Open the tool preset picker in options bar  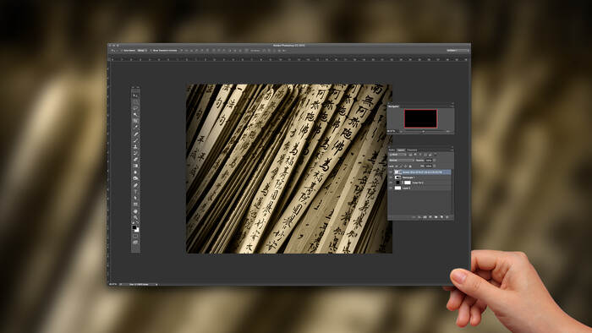pos(114,51)
